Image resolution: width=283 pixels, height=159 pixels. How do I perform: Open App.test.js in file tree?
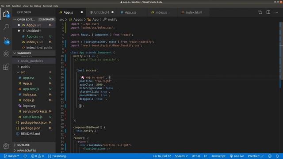(34, 89)
